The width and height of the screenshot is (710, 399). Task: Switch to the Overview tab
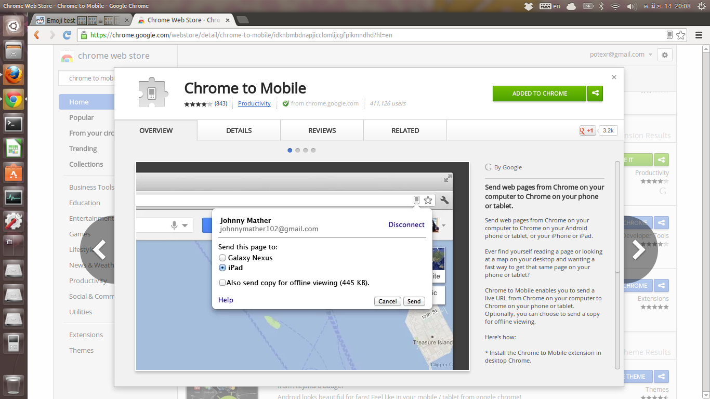tap(156, 130)
